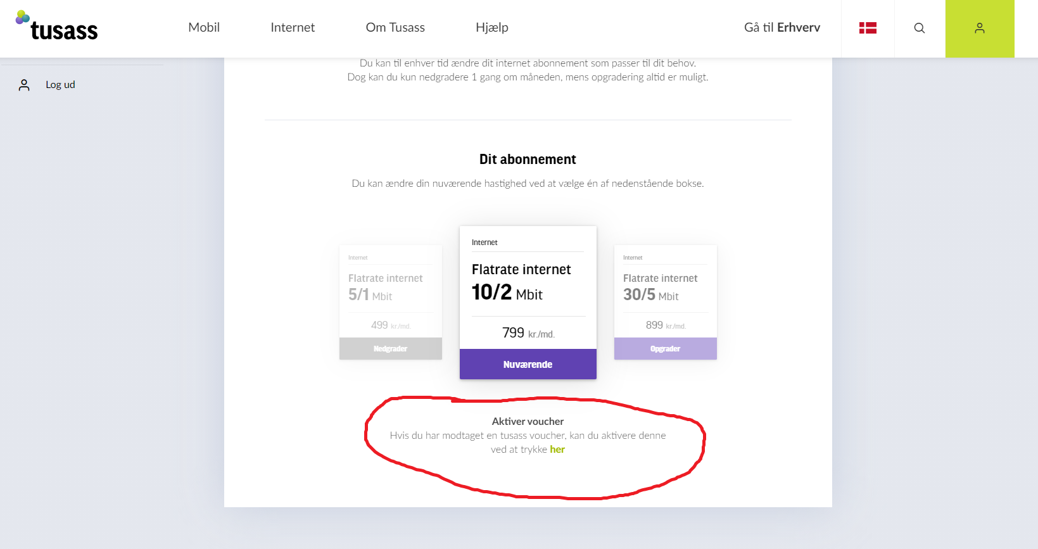The height and width of the screenshot is (549, 1038).
Task: Click the Danish flag language icon
Action: (868, 28)
